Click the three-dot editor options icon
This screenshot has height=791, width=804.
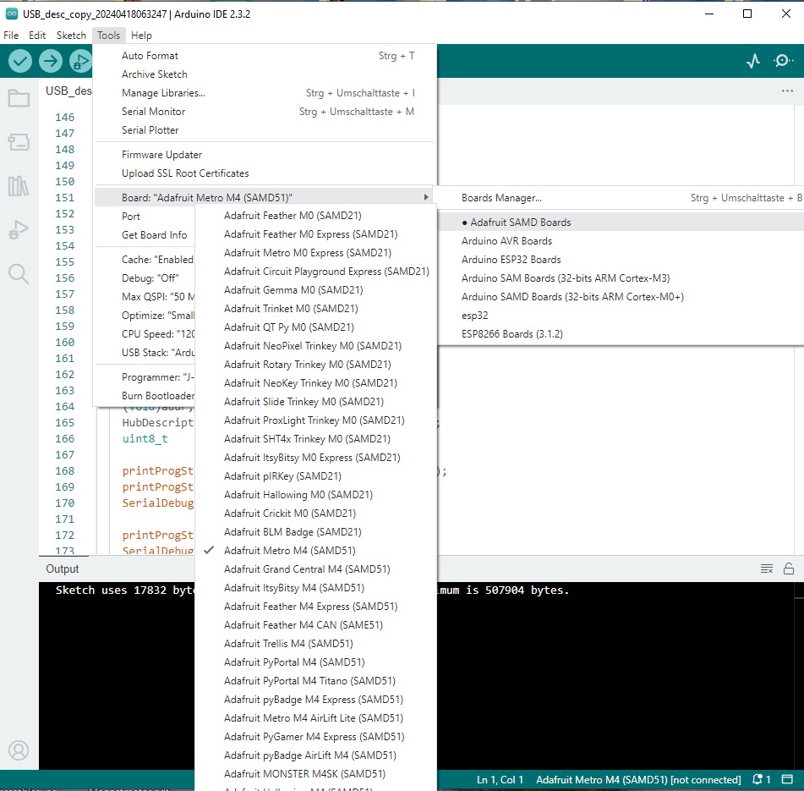point(787,91)
